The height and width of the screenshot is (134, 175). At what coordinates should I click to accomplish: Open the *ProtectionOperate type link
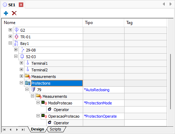coord(100,116)
